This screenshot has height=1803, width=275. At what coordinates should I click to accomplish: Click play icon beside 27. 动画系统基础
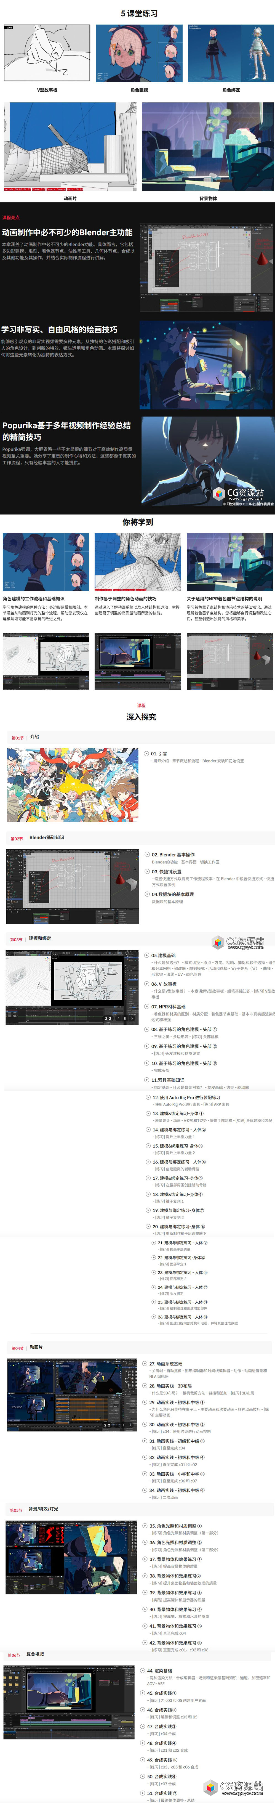[x=145, y=1364]
